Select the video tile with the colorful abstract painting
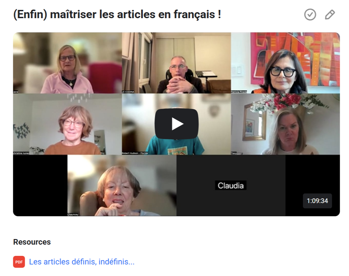 (x=285, y=63)
